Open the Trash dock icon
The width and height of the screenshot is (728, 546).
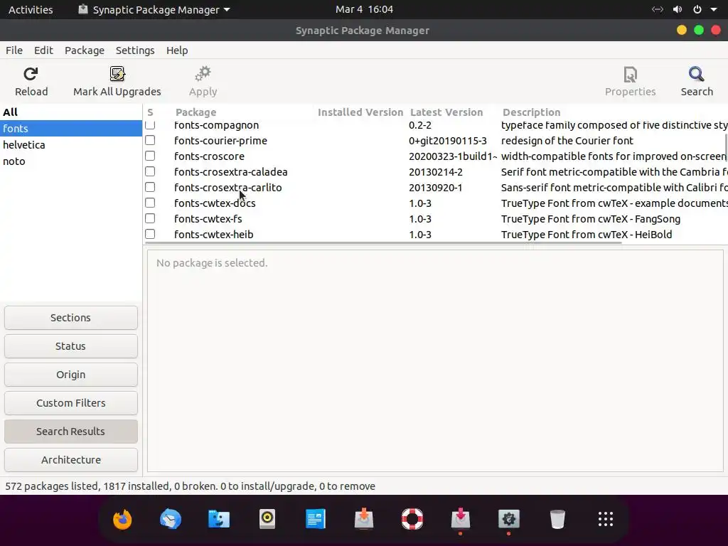pyautogui.click(x=557, y=519)
